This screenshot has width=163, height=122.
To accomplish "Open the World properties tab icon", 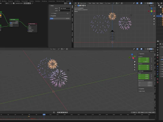I will (x=158, y=58).
